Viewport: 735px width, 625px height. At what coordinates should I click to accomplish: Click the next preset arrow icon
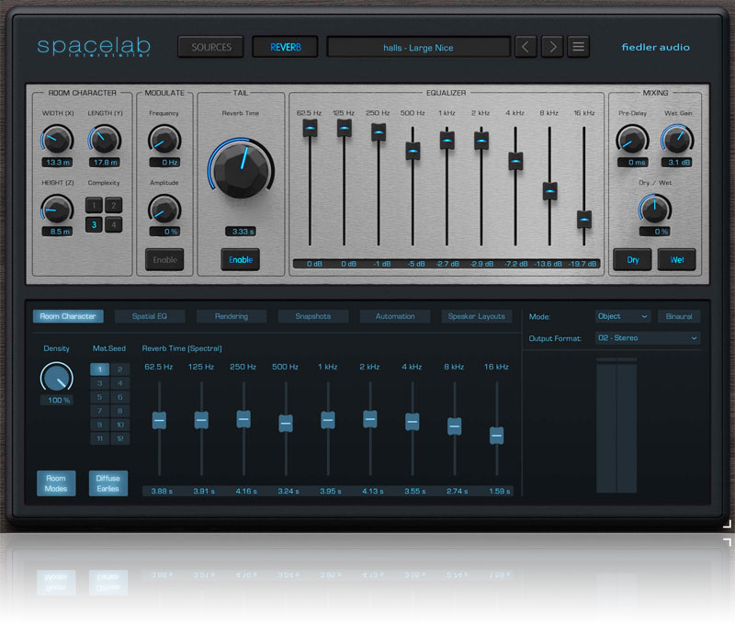(551, 47)
